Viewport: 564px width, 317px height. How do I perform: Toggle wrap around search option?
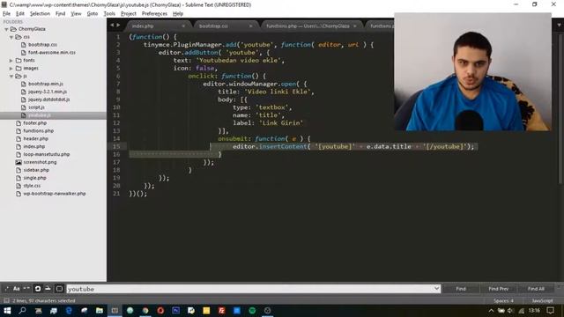tap(37, 289)
